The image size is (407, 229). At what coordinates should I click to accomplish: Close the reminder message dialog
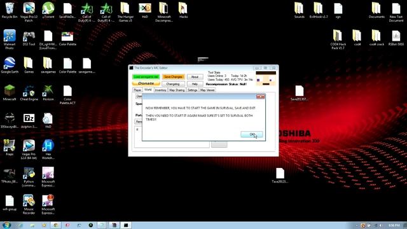pos(260,97)
